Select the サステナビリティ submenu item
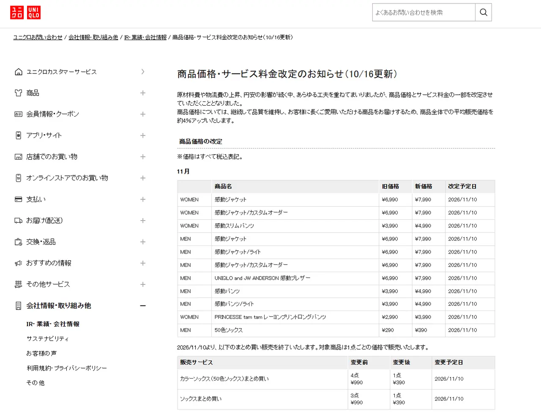 (47, 339)
